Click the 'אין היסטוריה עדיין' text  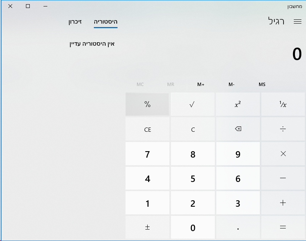click(92, 44)
